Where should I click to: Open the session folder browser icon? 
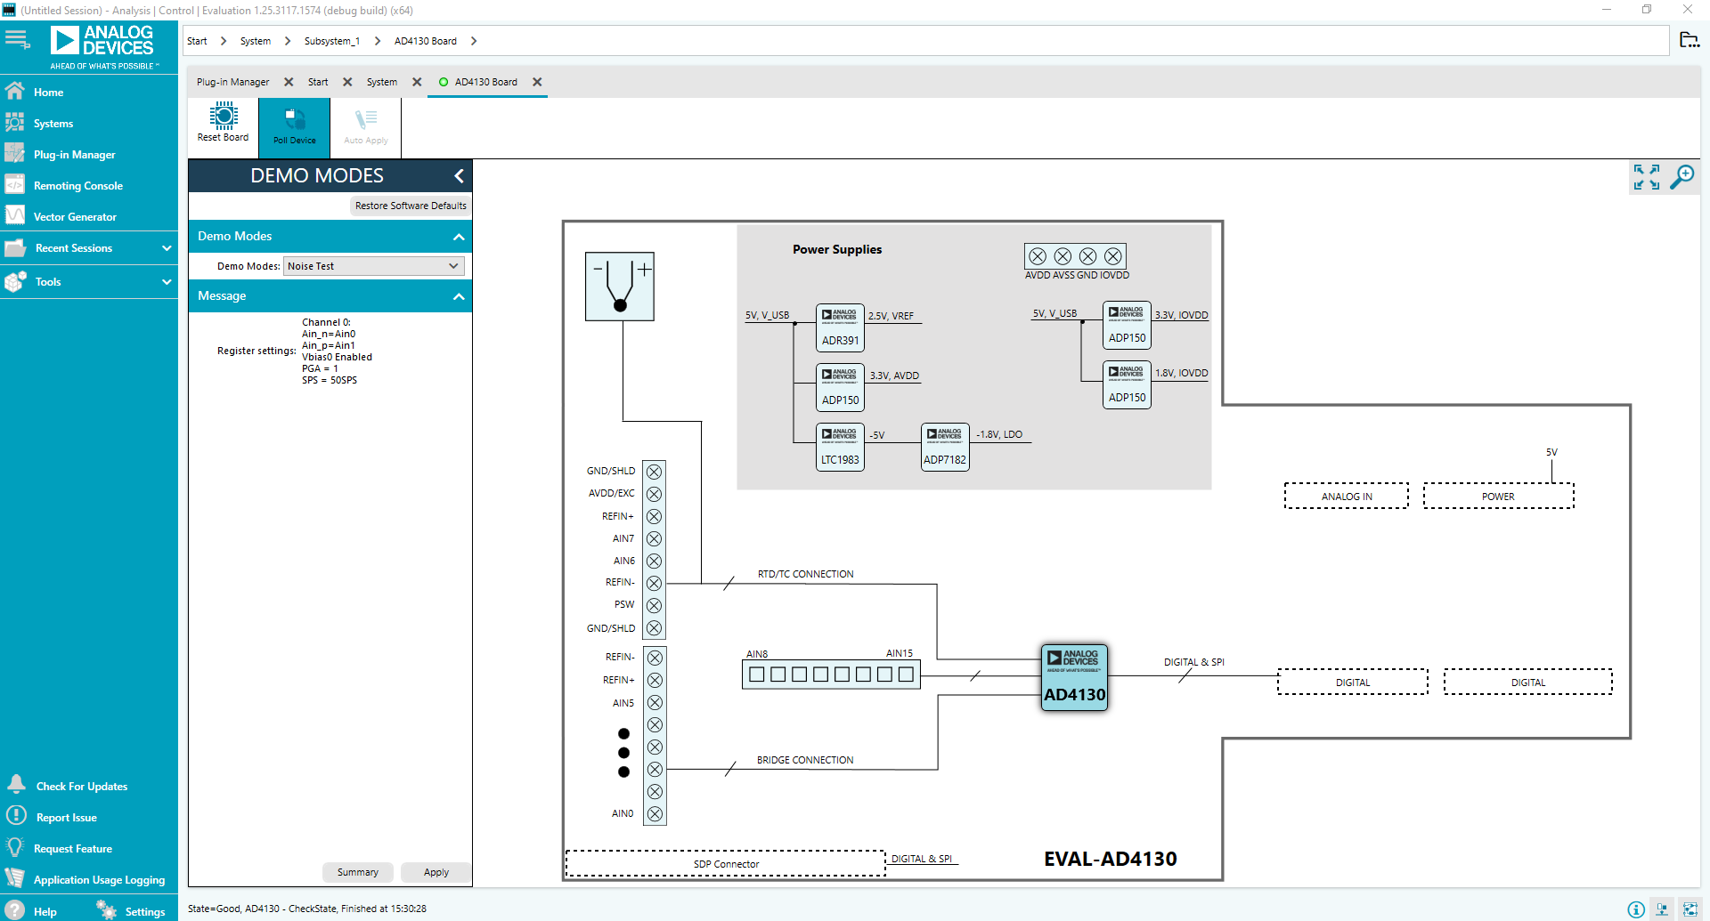tap(1689, 40)
